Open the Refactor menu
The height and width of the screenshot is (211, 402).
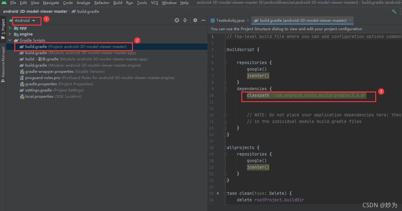tap(102, 3)
